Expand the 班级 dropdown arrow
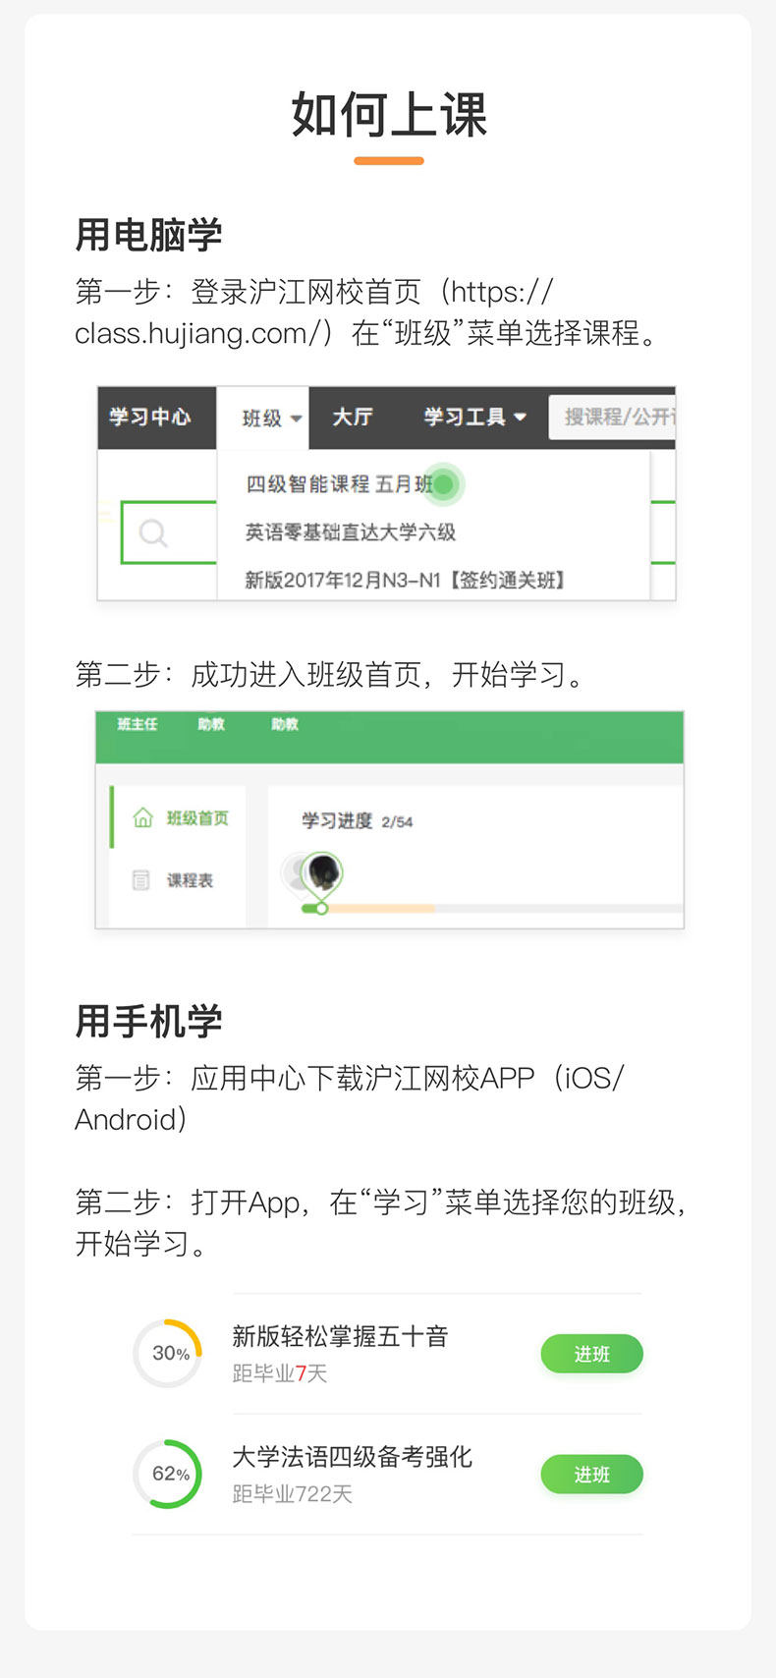 [x=296, y=419]
